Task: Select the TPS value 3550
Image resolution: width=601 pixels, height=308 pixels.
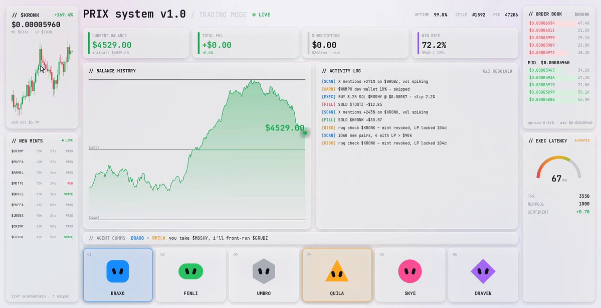Action: (x=584, y=196)
